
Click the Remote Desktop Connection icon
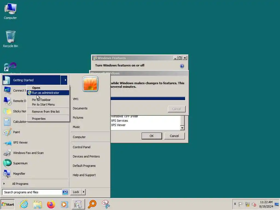click(7, 101)
